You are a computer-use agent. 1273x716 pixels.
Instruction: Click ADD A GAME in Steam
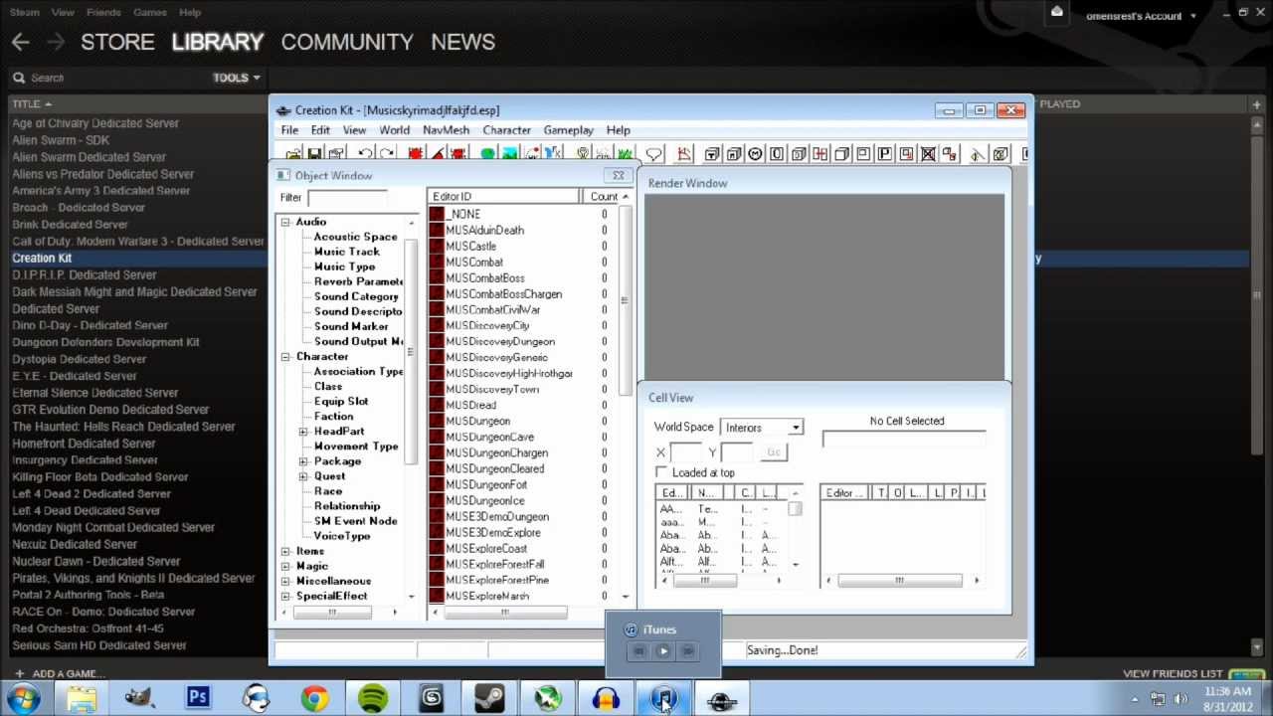(x=62, y=673)
